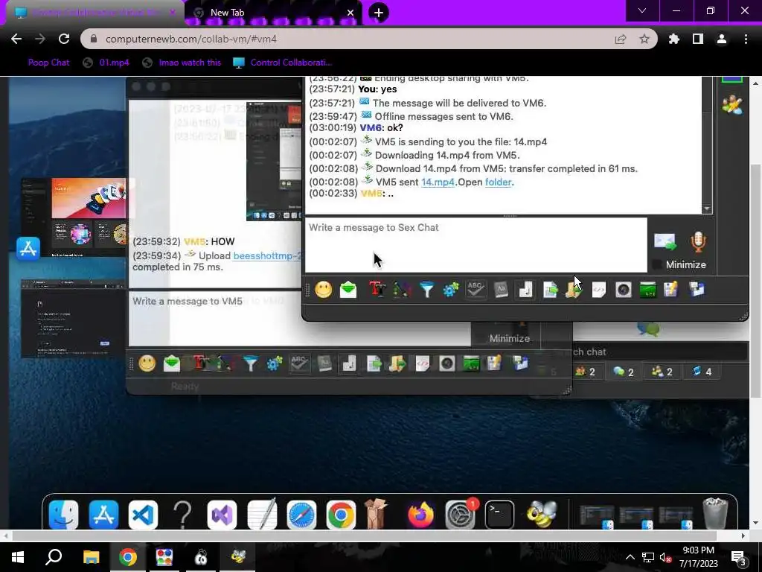Select the group-chat tab showing count 2

(x=662, y=372)
